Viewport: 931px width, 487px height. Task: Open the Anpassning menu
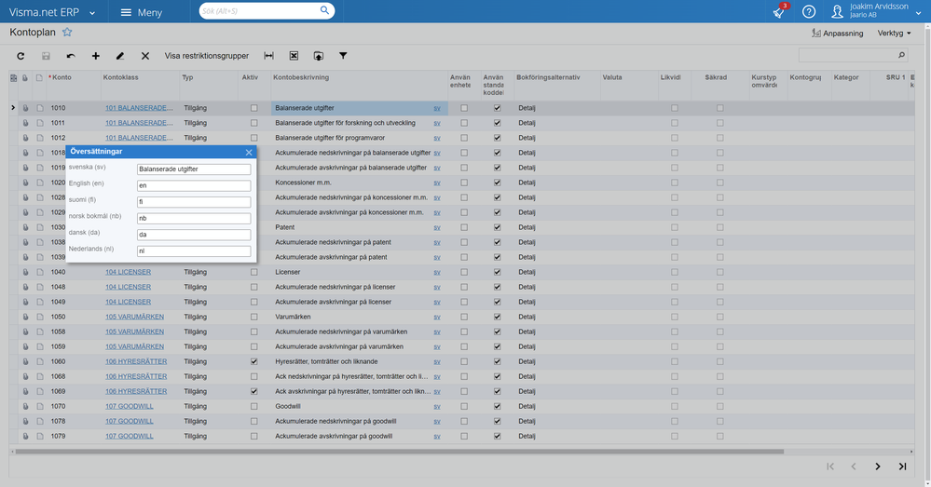837,33
